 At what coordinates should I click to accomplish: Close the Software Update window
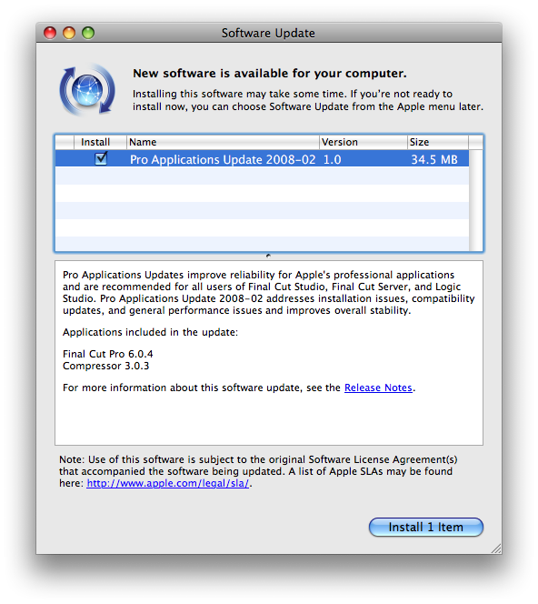(50, 33)
